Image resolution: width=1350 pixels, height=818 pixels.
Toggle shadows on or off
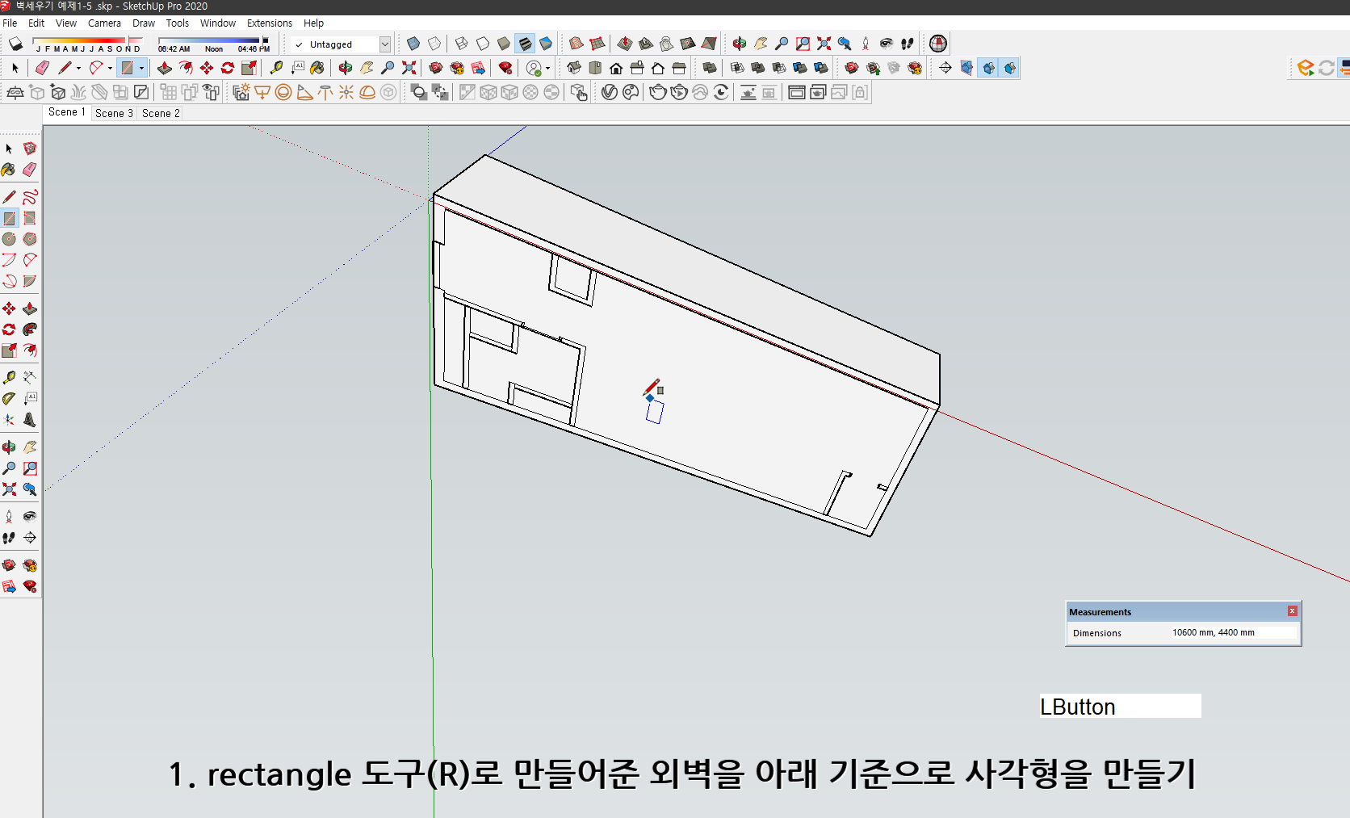coord(15,44)
